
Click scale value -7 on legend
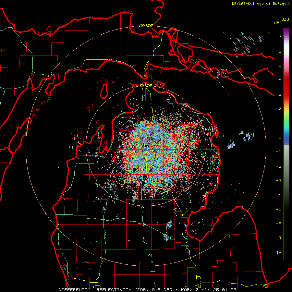[x=279, y=238]
